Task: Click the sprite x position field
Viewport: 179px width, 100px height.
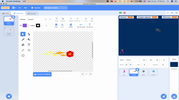Action: (x=151, y=60)
